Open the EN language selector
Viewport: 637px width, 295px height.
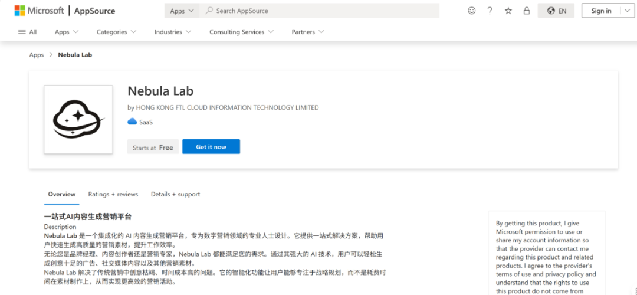click(556, 11)
